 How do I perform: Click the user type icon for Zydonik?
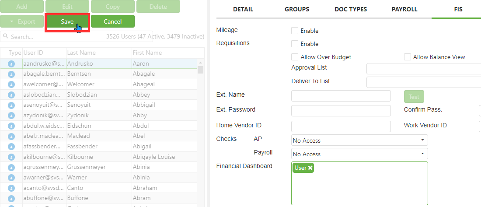(x=11, y=116)
